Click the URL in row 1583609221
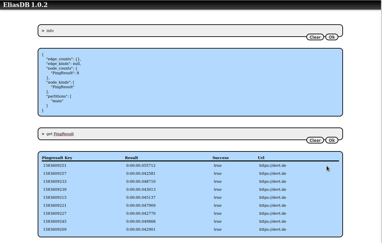The width and height of the screenshot is (382, 243). point(272,205)
